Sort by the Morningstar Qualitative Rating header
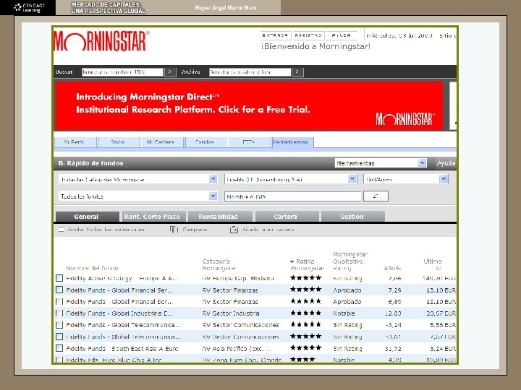Image resolution: width=521 pixels, height=390 pixels. click(x=350, y=261)
